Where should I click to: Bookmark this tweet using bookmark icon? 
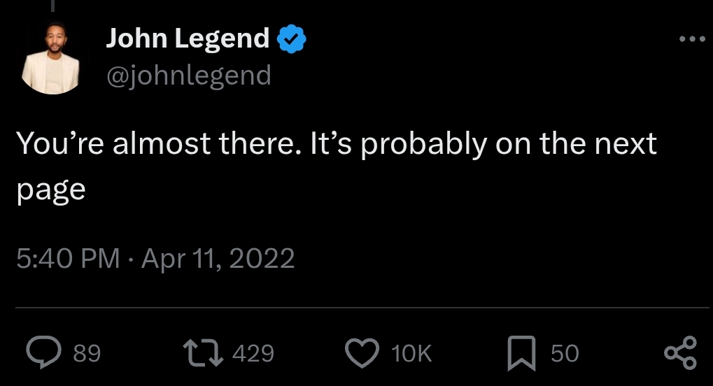click(x=522, y=352)
